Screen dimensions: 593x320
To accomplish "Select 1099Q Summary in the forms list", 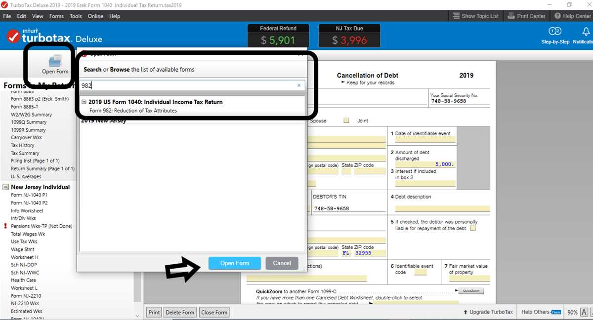I will [x=29, y=122].
